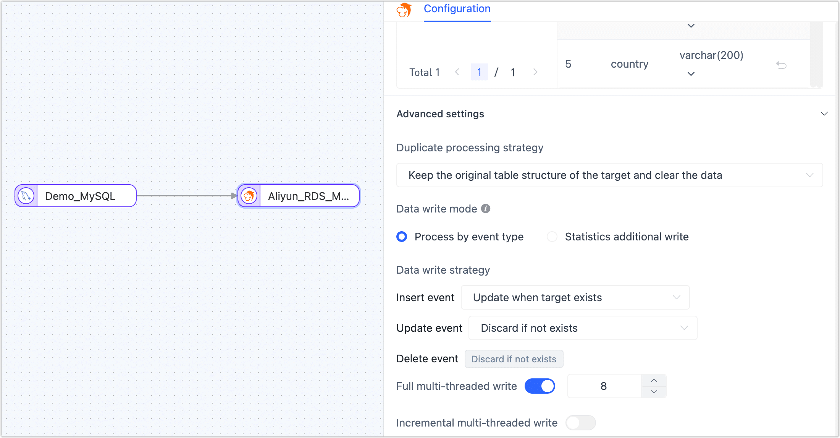Select the Statistics additional write option
The image size is (840, 438).
click(x=552, y=237)
